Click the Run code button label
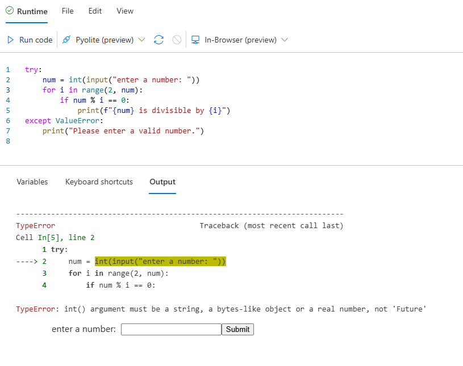This screenshot has width=463, height=366. point(36,40)
